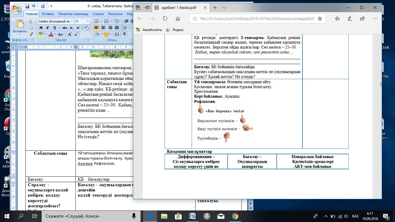Copy selection with the Copy icon
395x222 pixels.
[x=31, y=28]
